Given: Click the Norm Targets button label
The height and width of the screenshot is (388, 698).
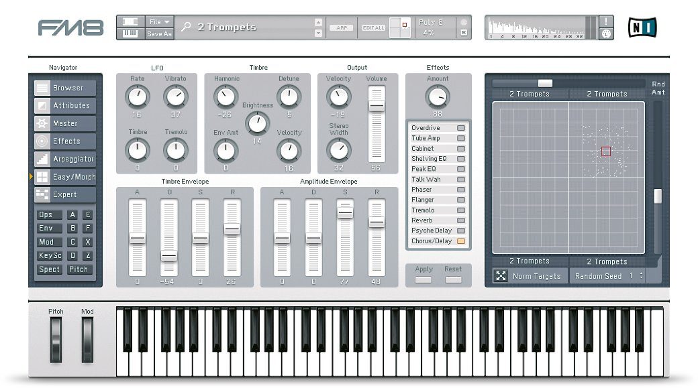Looking at the screenshot, I should point(536,276).
